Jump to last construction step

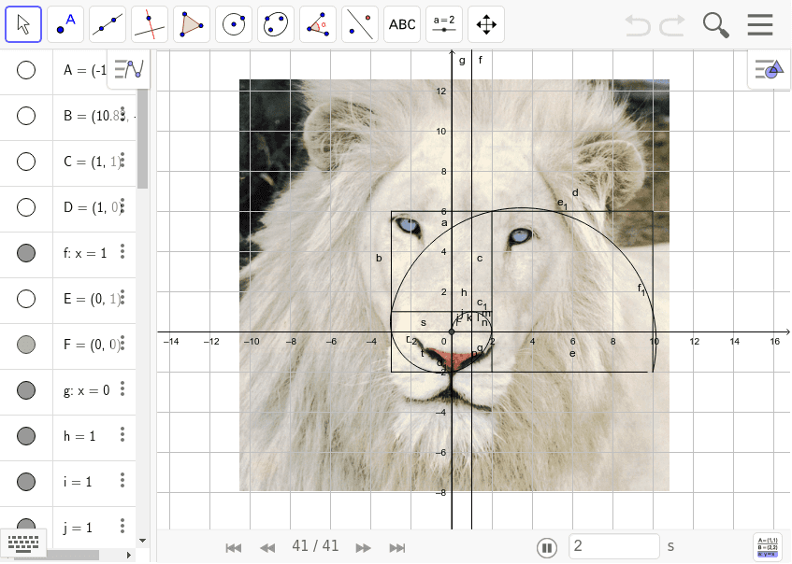click(397, 548)
